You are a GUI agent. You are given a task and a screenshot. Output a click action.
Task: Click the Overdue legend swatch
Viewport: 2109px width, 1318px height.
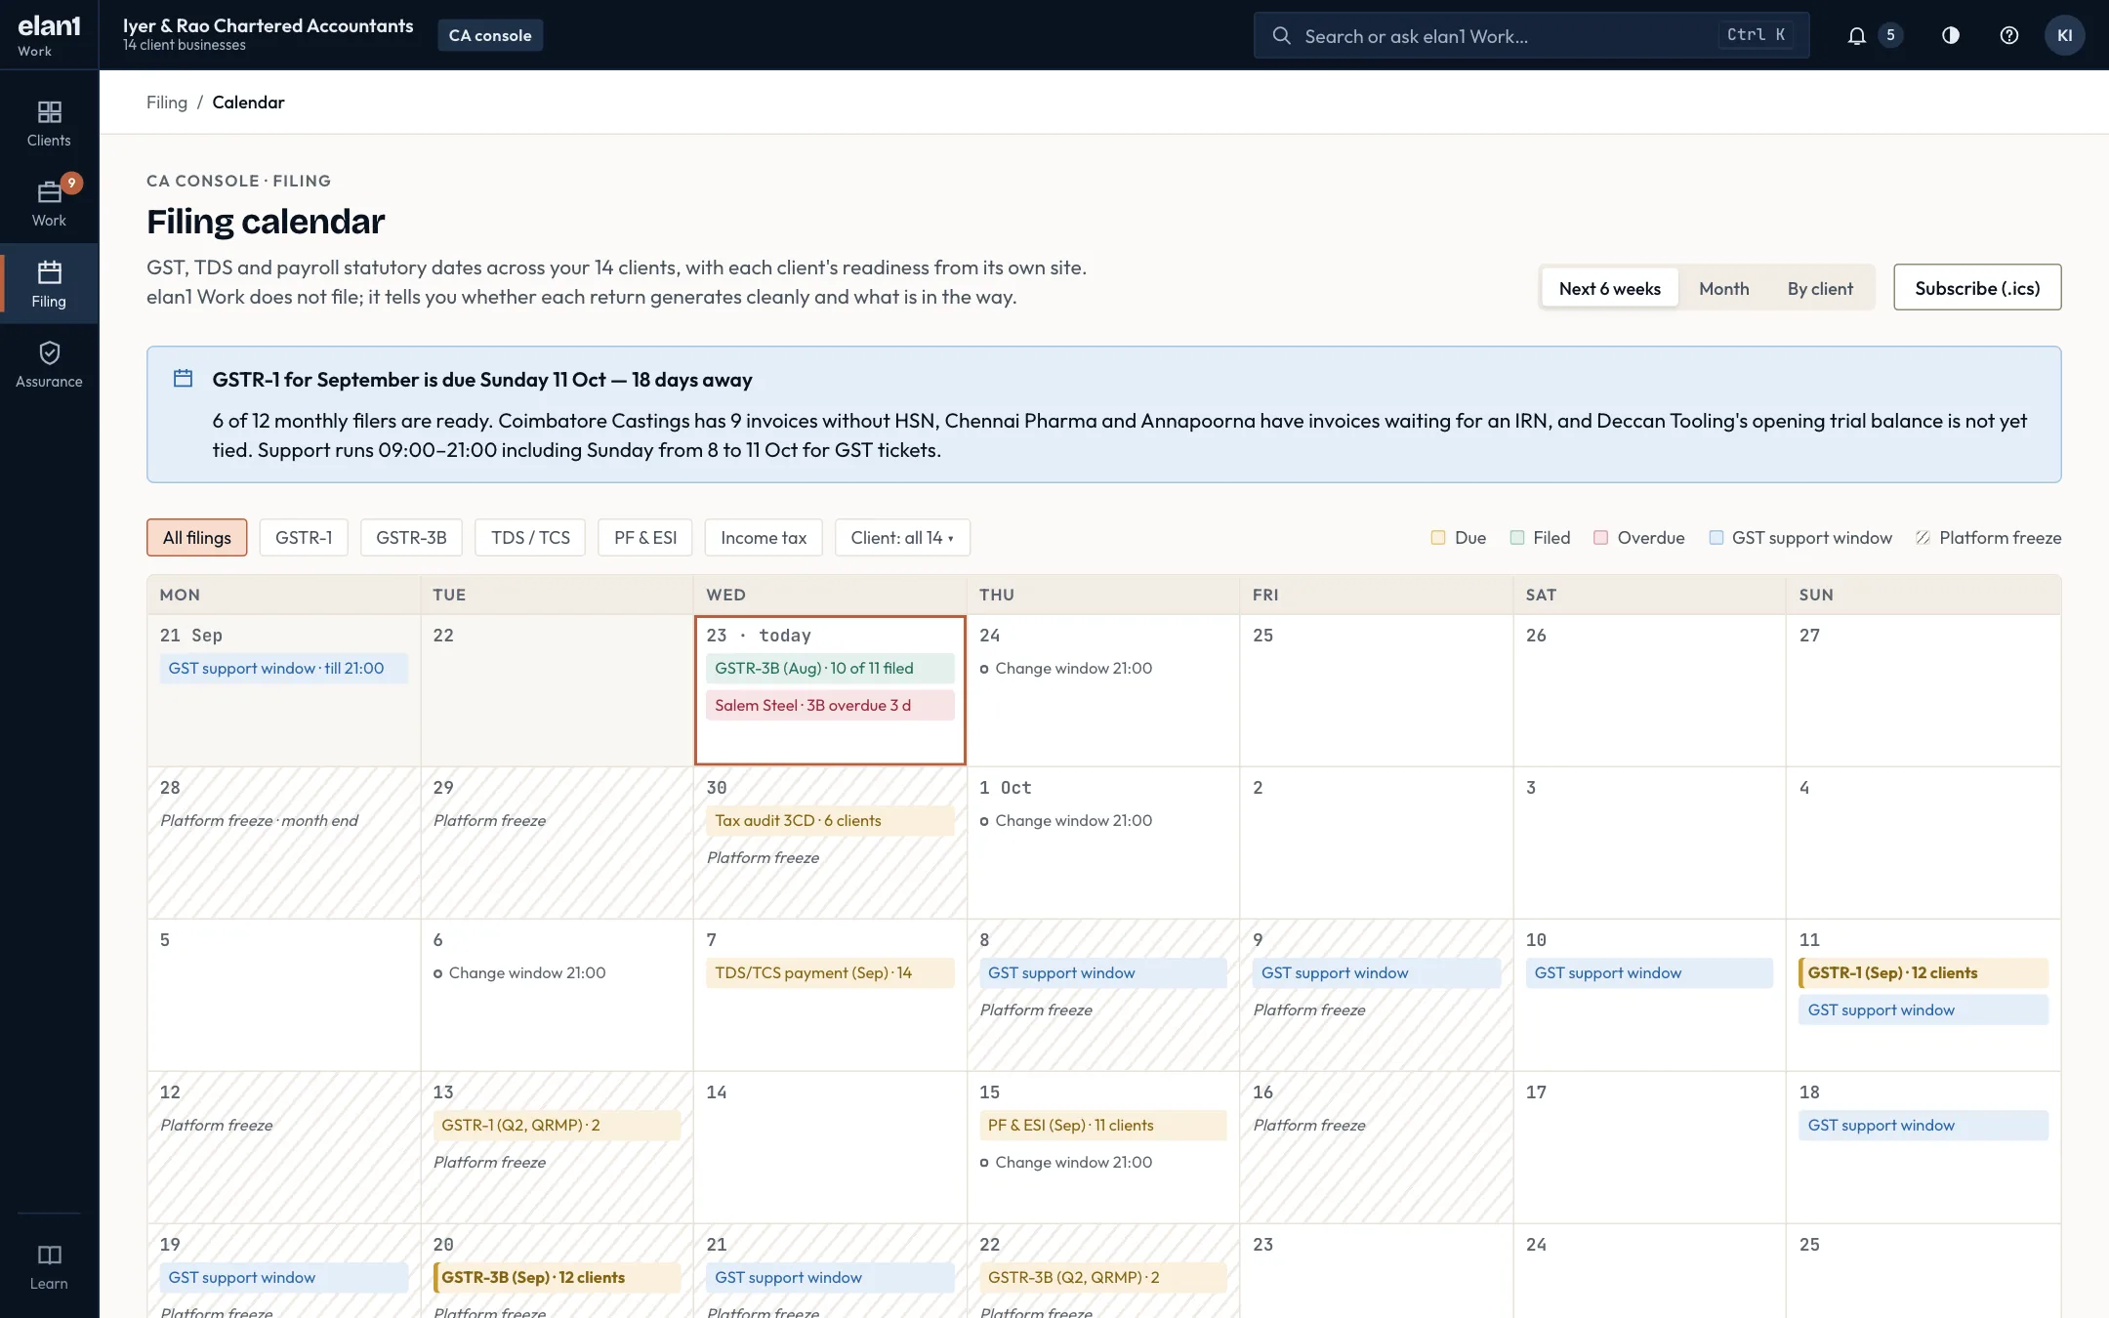[x=1600, y=538]
